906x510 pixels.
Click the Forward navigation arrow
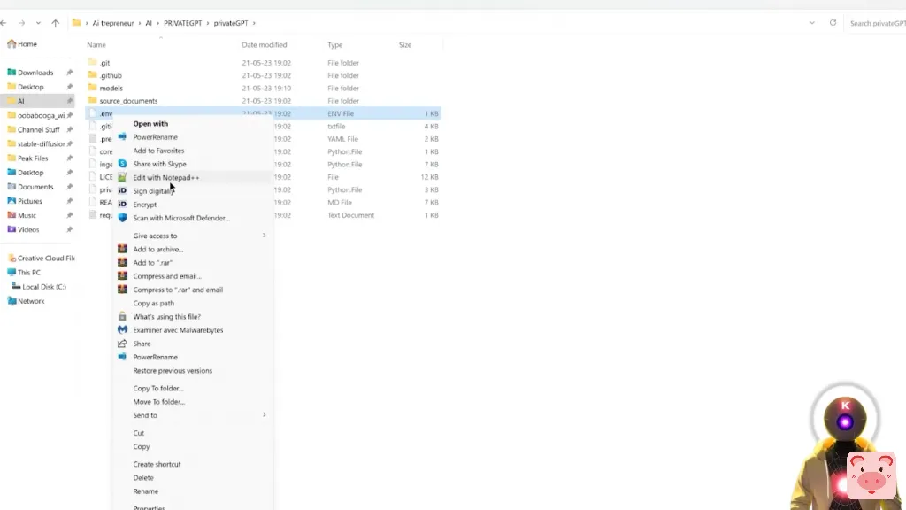point(22,23)
